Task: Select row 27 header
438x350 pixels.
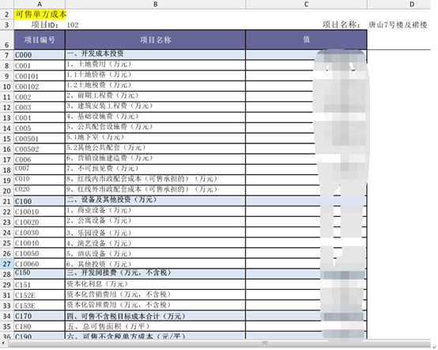Action: [x=6, y=264]
